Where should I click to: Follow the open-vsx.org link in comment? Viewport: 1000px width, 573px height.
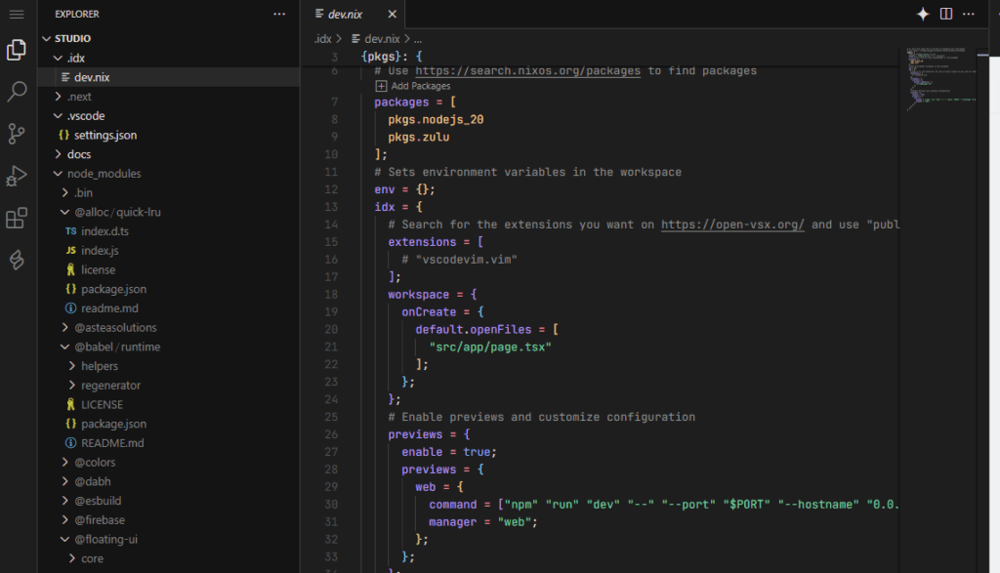[732, 225]
